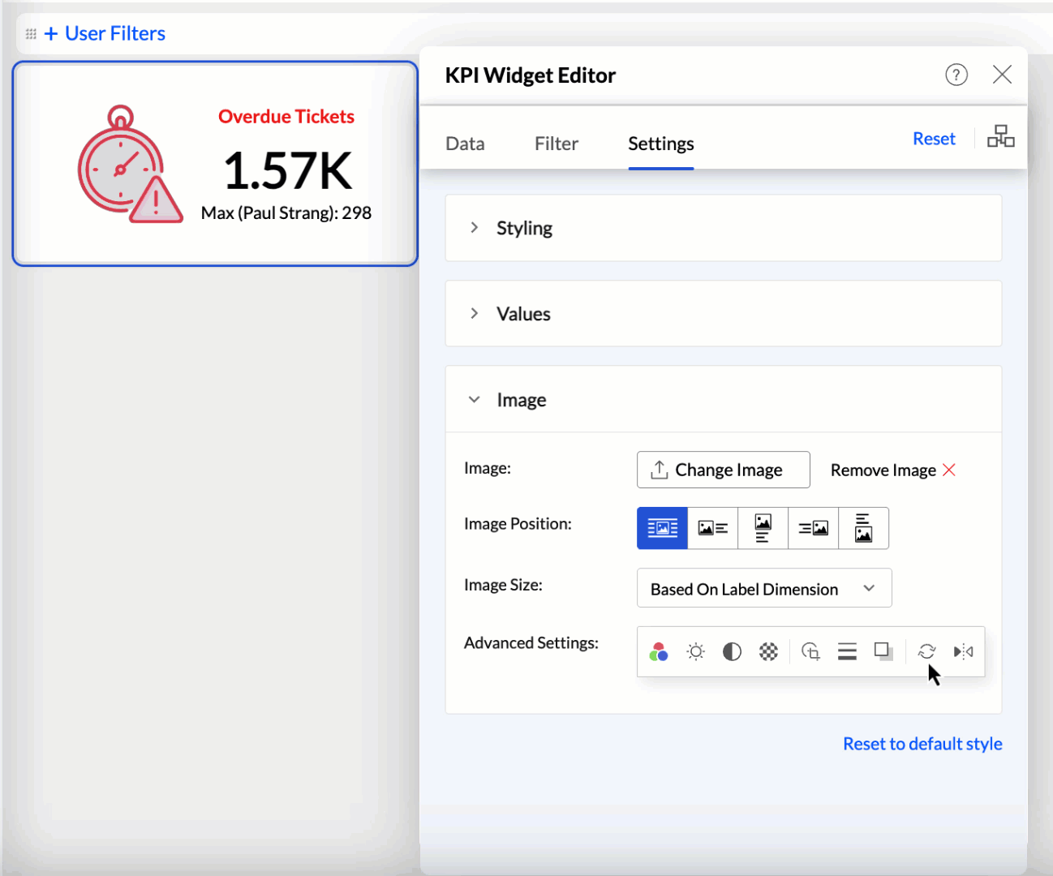
Task: Switch to the Filter tab
Action: tap(556, 144)
